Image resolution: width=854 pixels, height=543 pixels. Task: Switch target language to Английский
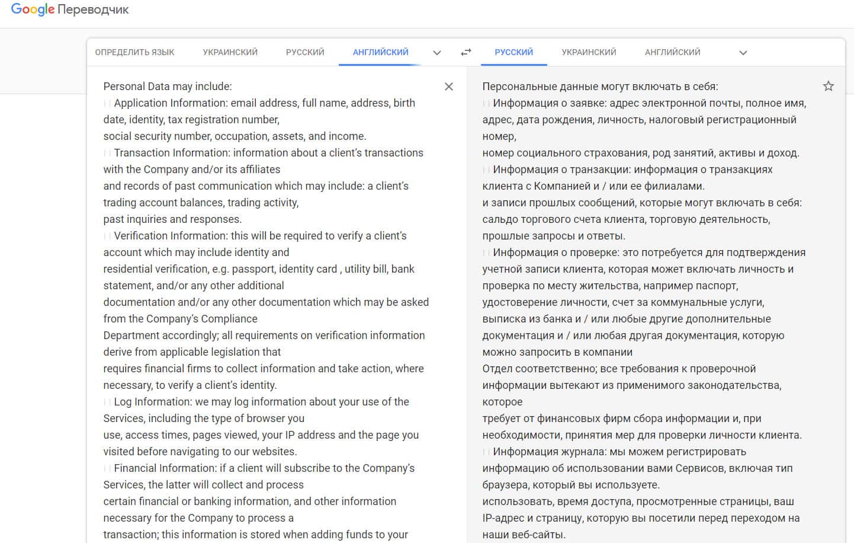672,52
